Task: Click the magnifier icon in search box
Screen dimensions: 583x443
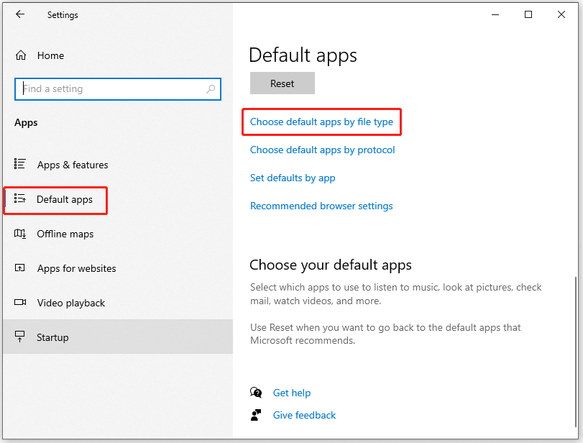Action: [x=209, y=88]
